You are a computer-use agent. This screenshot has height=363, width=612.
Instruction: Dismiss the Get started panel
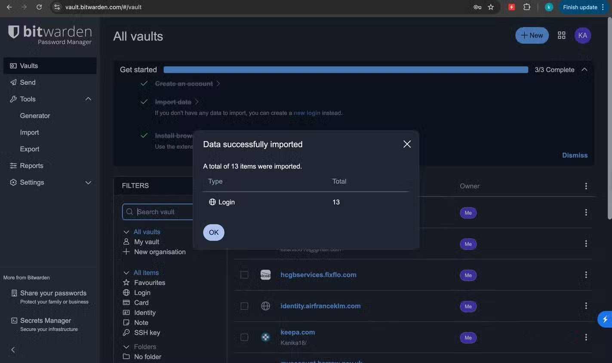point(575,155)
